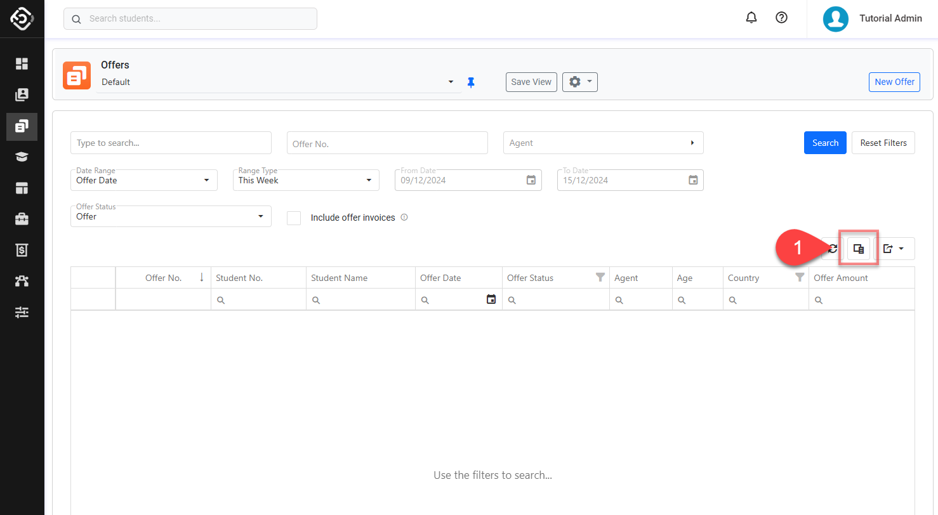This screenshot has height=515, width=938.
Task: Sort by Offer Date column header
Action: coord(458,278)
